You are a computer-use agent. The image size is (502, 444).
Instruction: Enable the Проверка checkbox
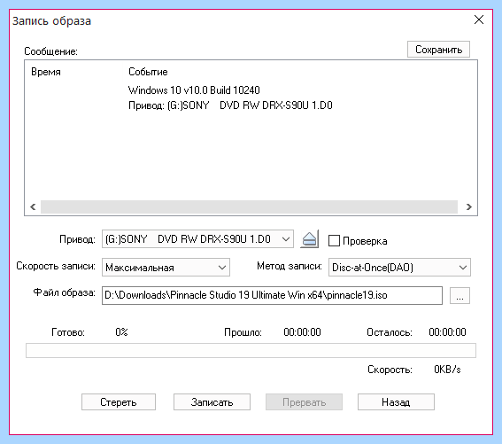click(334, 241)
